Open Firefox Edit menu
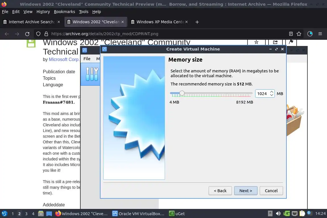This screenshot has height=218, width=327. [16, 12]
